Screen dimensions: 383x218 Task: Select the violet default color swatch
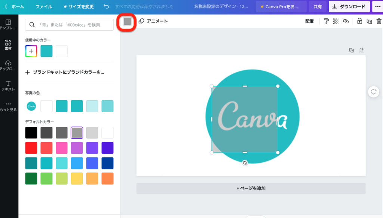point(92,148)
